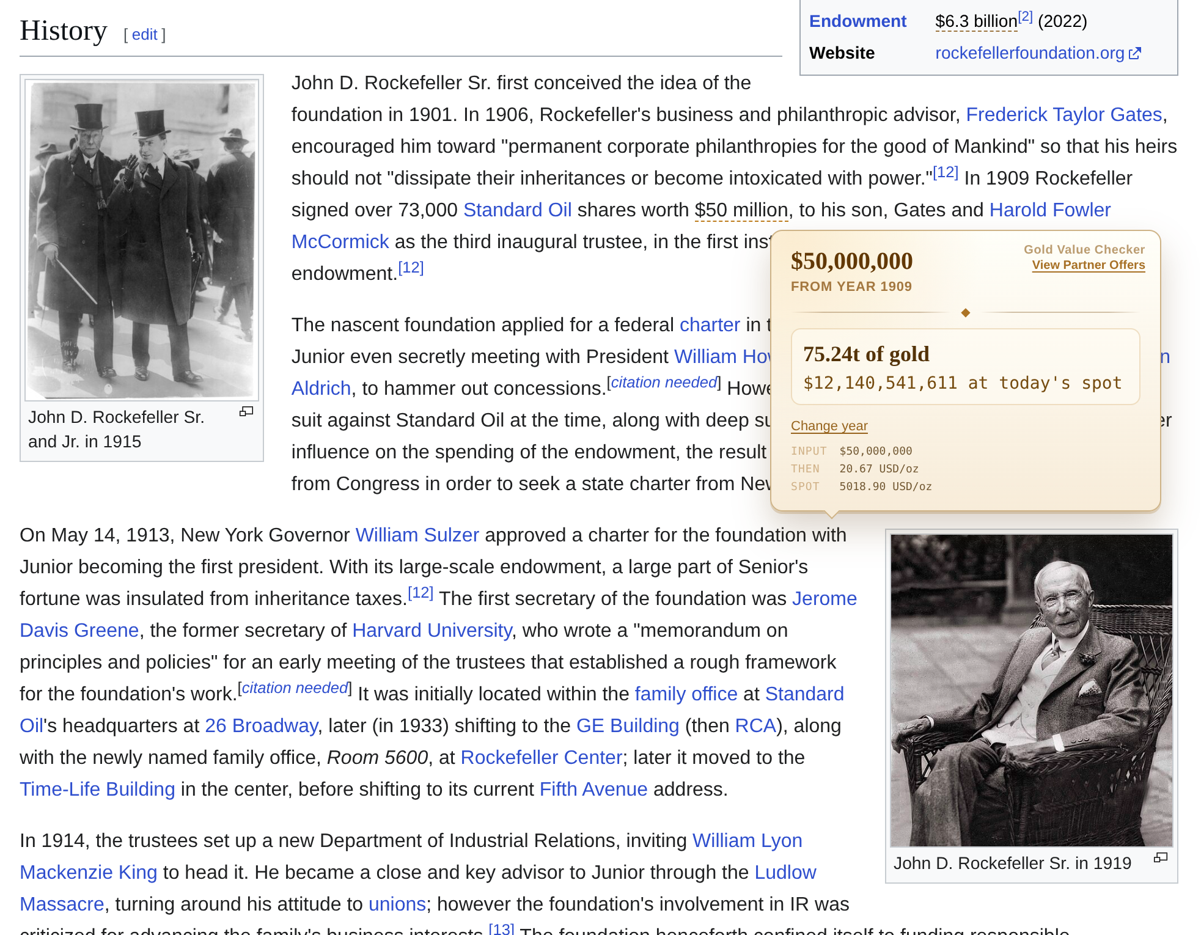Click reference [13] at page bottom
The width and height of the screenshot is (1201, 935).
tap(502, 928)
